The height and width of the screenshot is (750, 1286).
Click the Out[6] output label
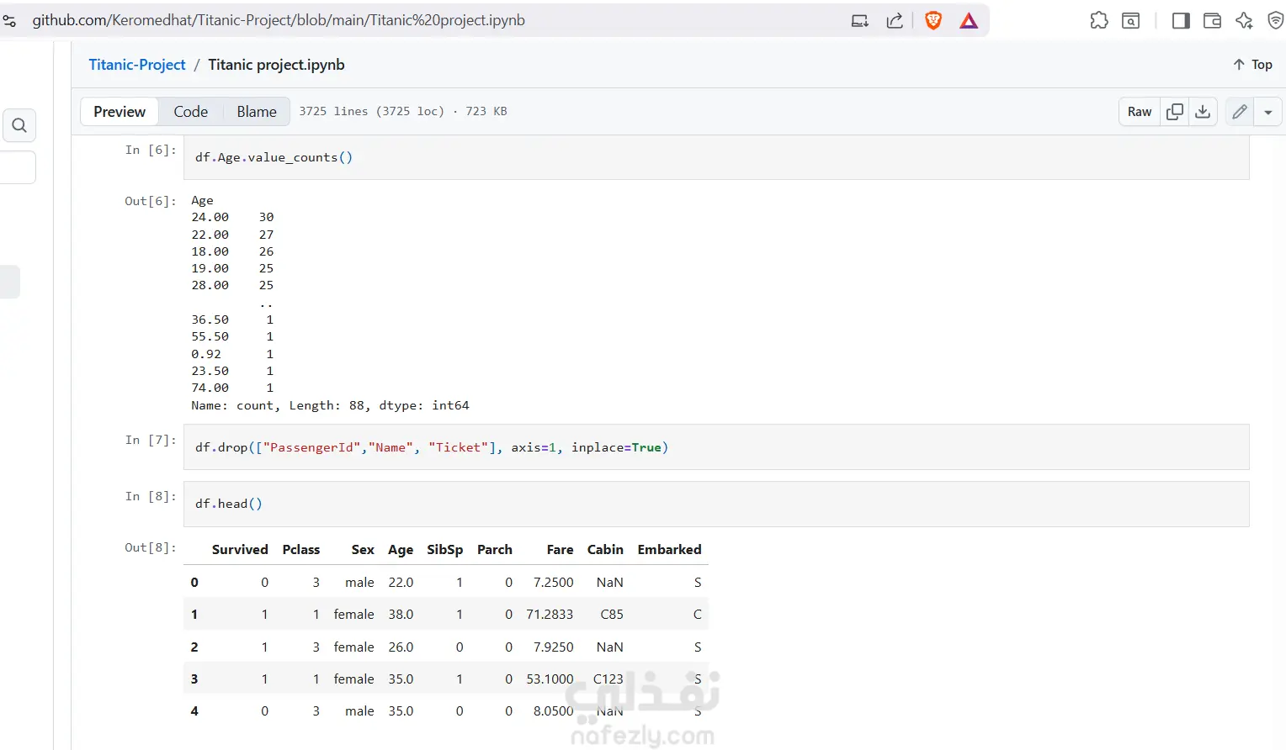[151, 201]
